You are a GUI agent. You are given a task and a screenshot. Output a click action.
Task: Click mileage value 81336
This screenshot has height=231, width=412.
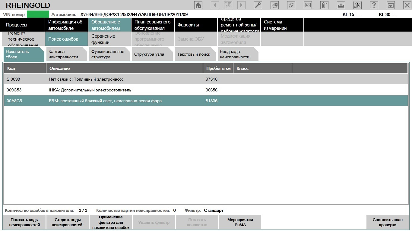[211, 101]
